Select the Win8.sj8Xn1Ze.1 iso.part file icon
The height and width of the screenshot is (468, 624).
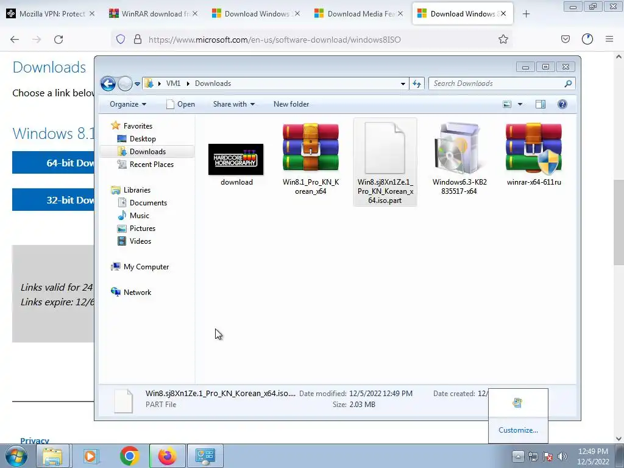385,148
